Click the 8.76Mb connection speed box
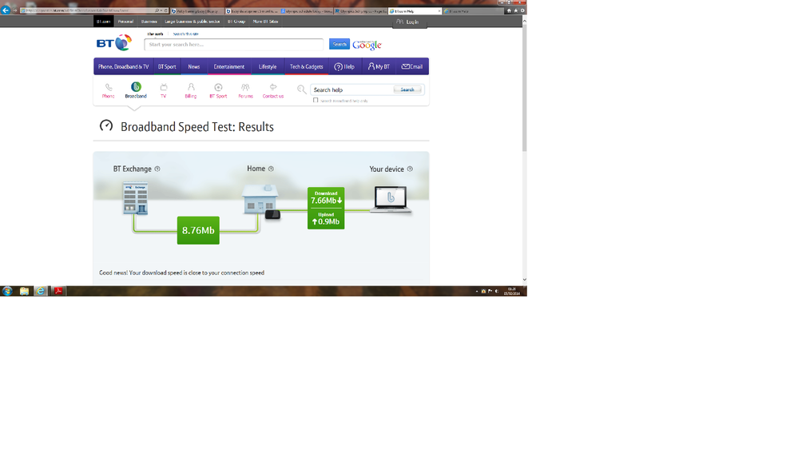 pos(198,231)
